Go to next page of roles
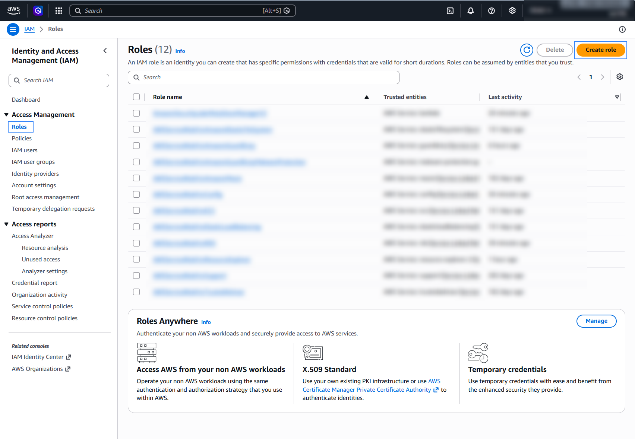Screen dimensions: 635x439 tap(603, 77)
